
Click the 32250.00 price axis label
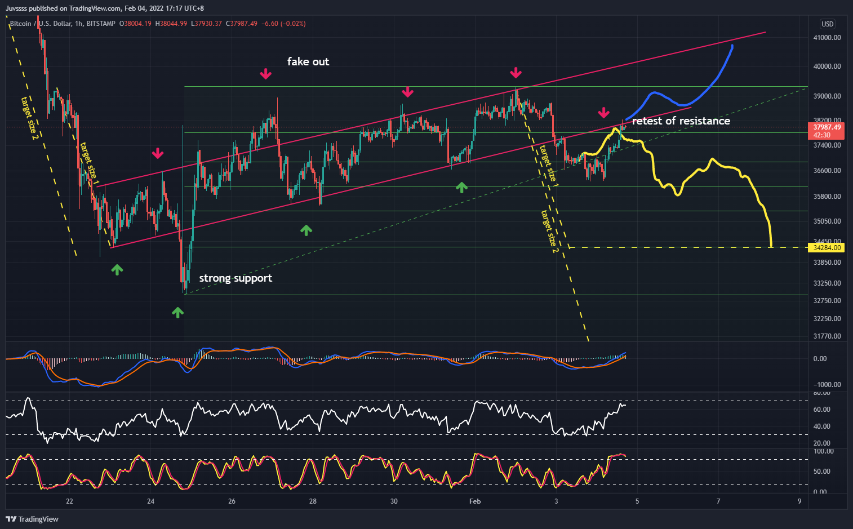[827, 319]
